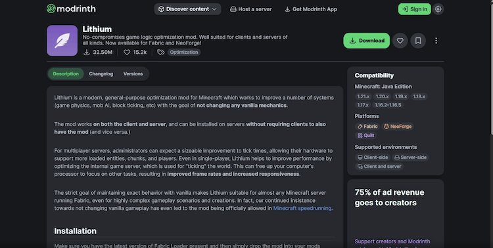Select the 1.21.x version tag
The height and width of the screenshot is (248, 493).
pos(363,96)
